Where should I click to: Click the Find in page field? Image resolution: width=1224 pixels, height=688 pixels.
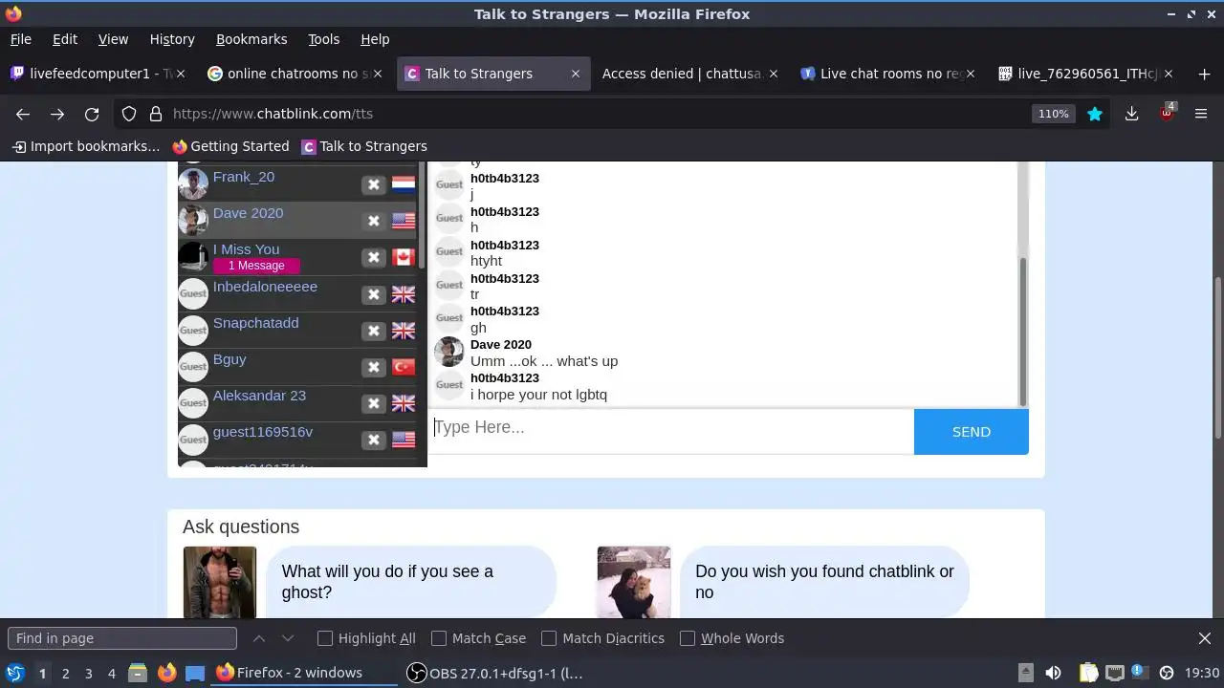(122, 638)
